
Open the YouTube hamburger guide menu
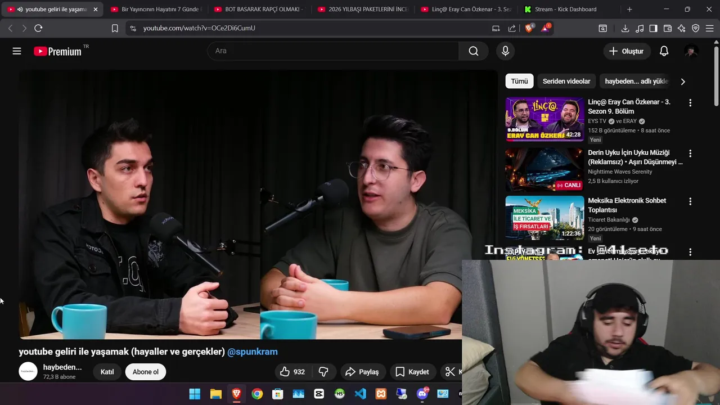pos(17,51)
